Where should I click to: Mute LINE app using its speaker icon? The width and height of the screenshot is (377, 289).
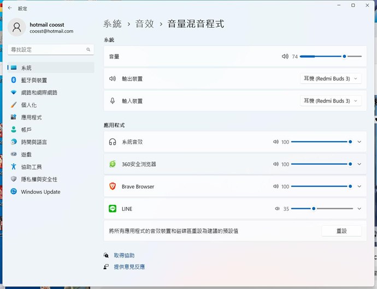pyautogui.click(x=278, y=209)
